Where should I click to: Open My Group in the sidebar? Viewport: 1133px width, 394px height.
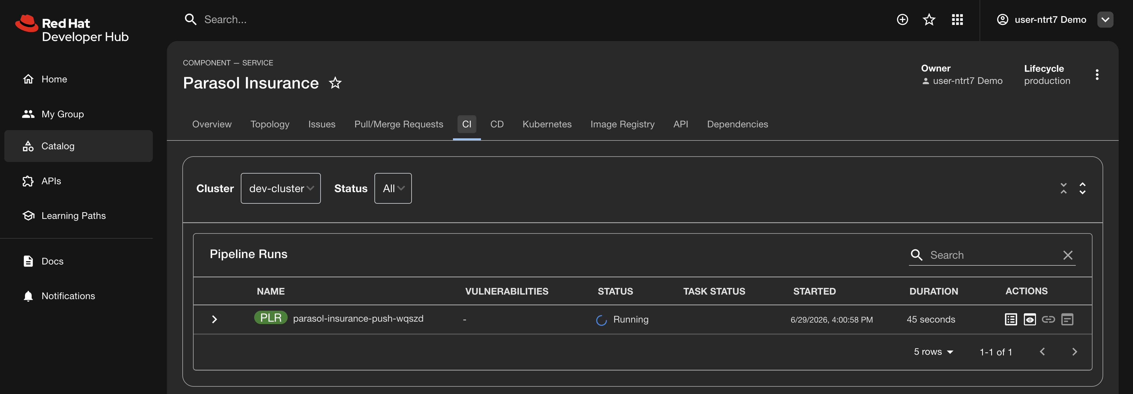tap(78, 114)
